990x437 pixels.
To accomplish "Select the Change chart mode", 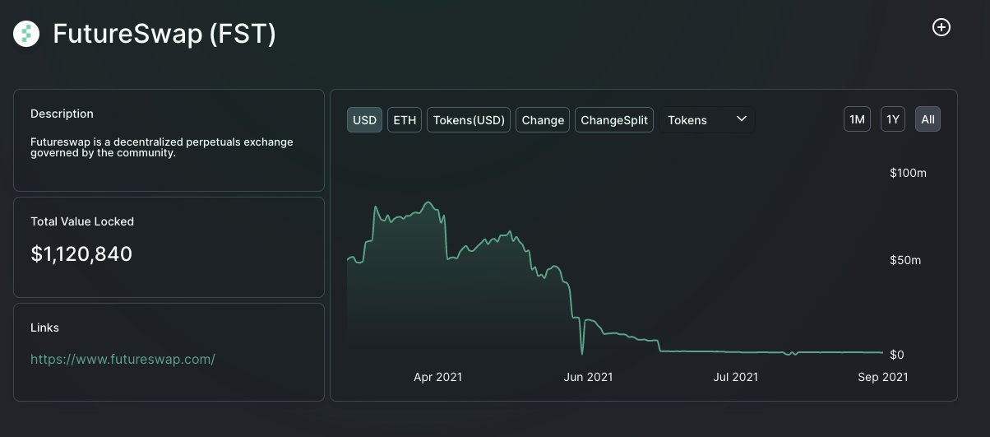I will pyautogui.click(x=543, y=119).
